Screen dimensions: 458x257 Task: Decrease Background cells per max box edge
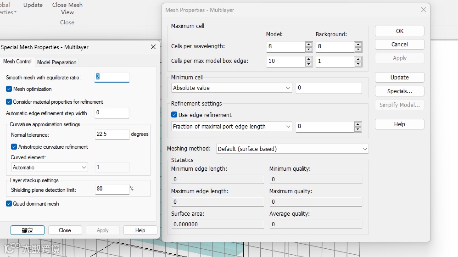click(358, 63)
